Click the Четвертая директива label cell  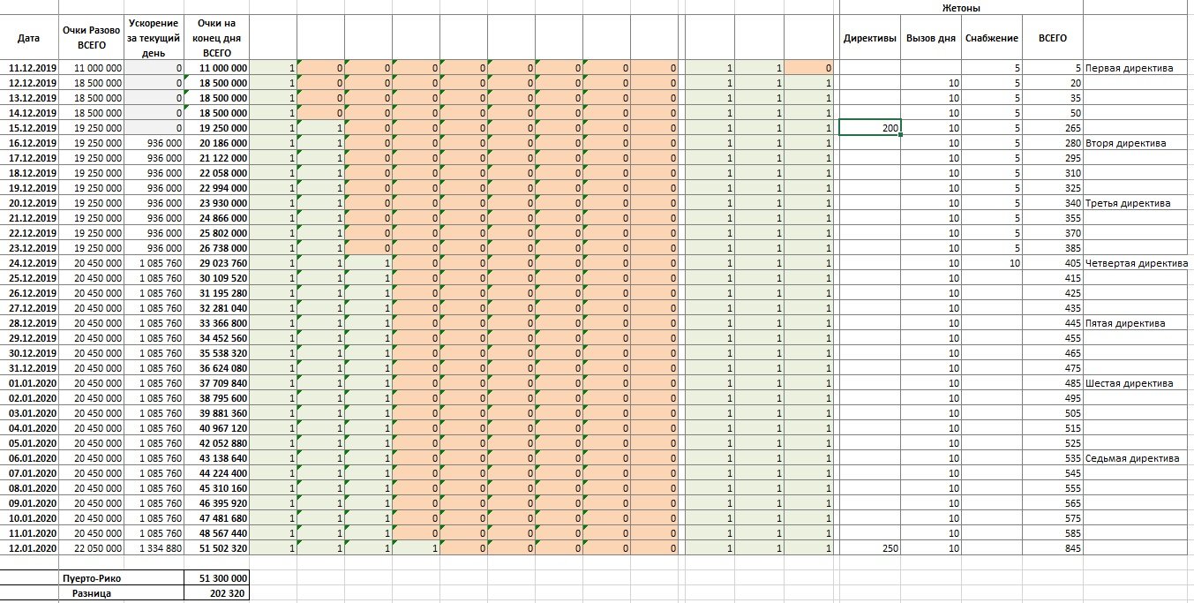coord(1137,263)
